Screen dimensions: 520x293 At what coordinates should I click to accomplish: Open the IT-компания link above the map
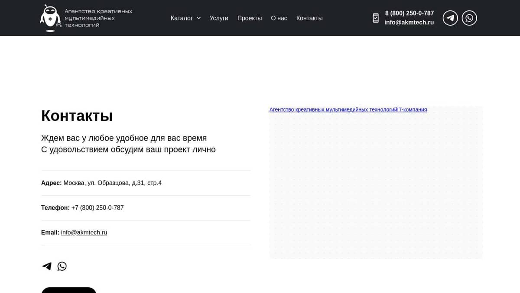(412, 110)
